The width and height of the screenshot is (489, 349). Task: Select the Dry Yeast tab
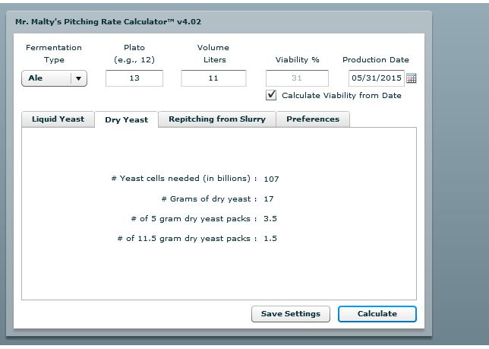(x=126, y=120)
